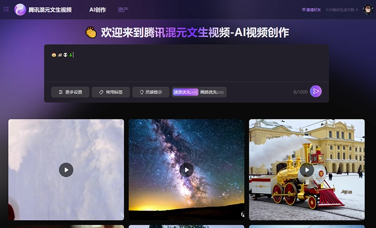Play the Milky Way video
This screenshot has height=228, width=376.
coord(187,170)
